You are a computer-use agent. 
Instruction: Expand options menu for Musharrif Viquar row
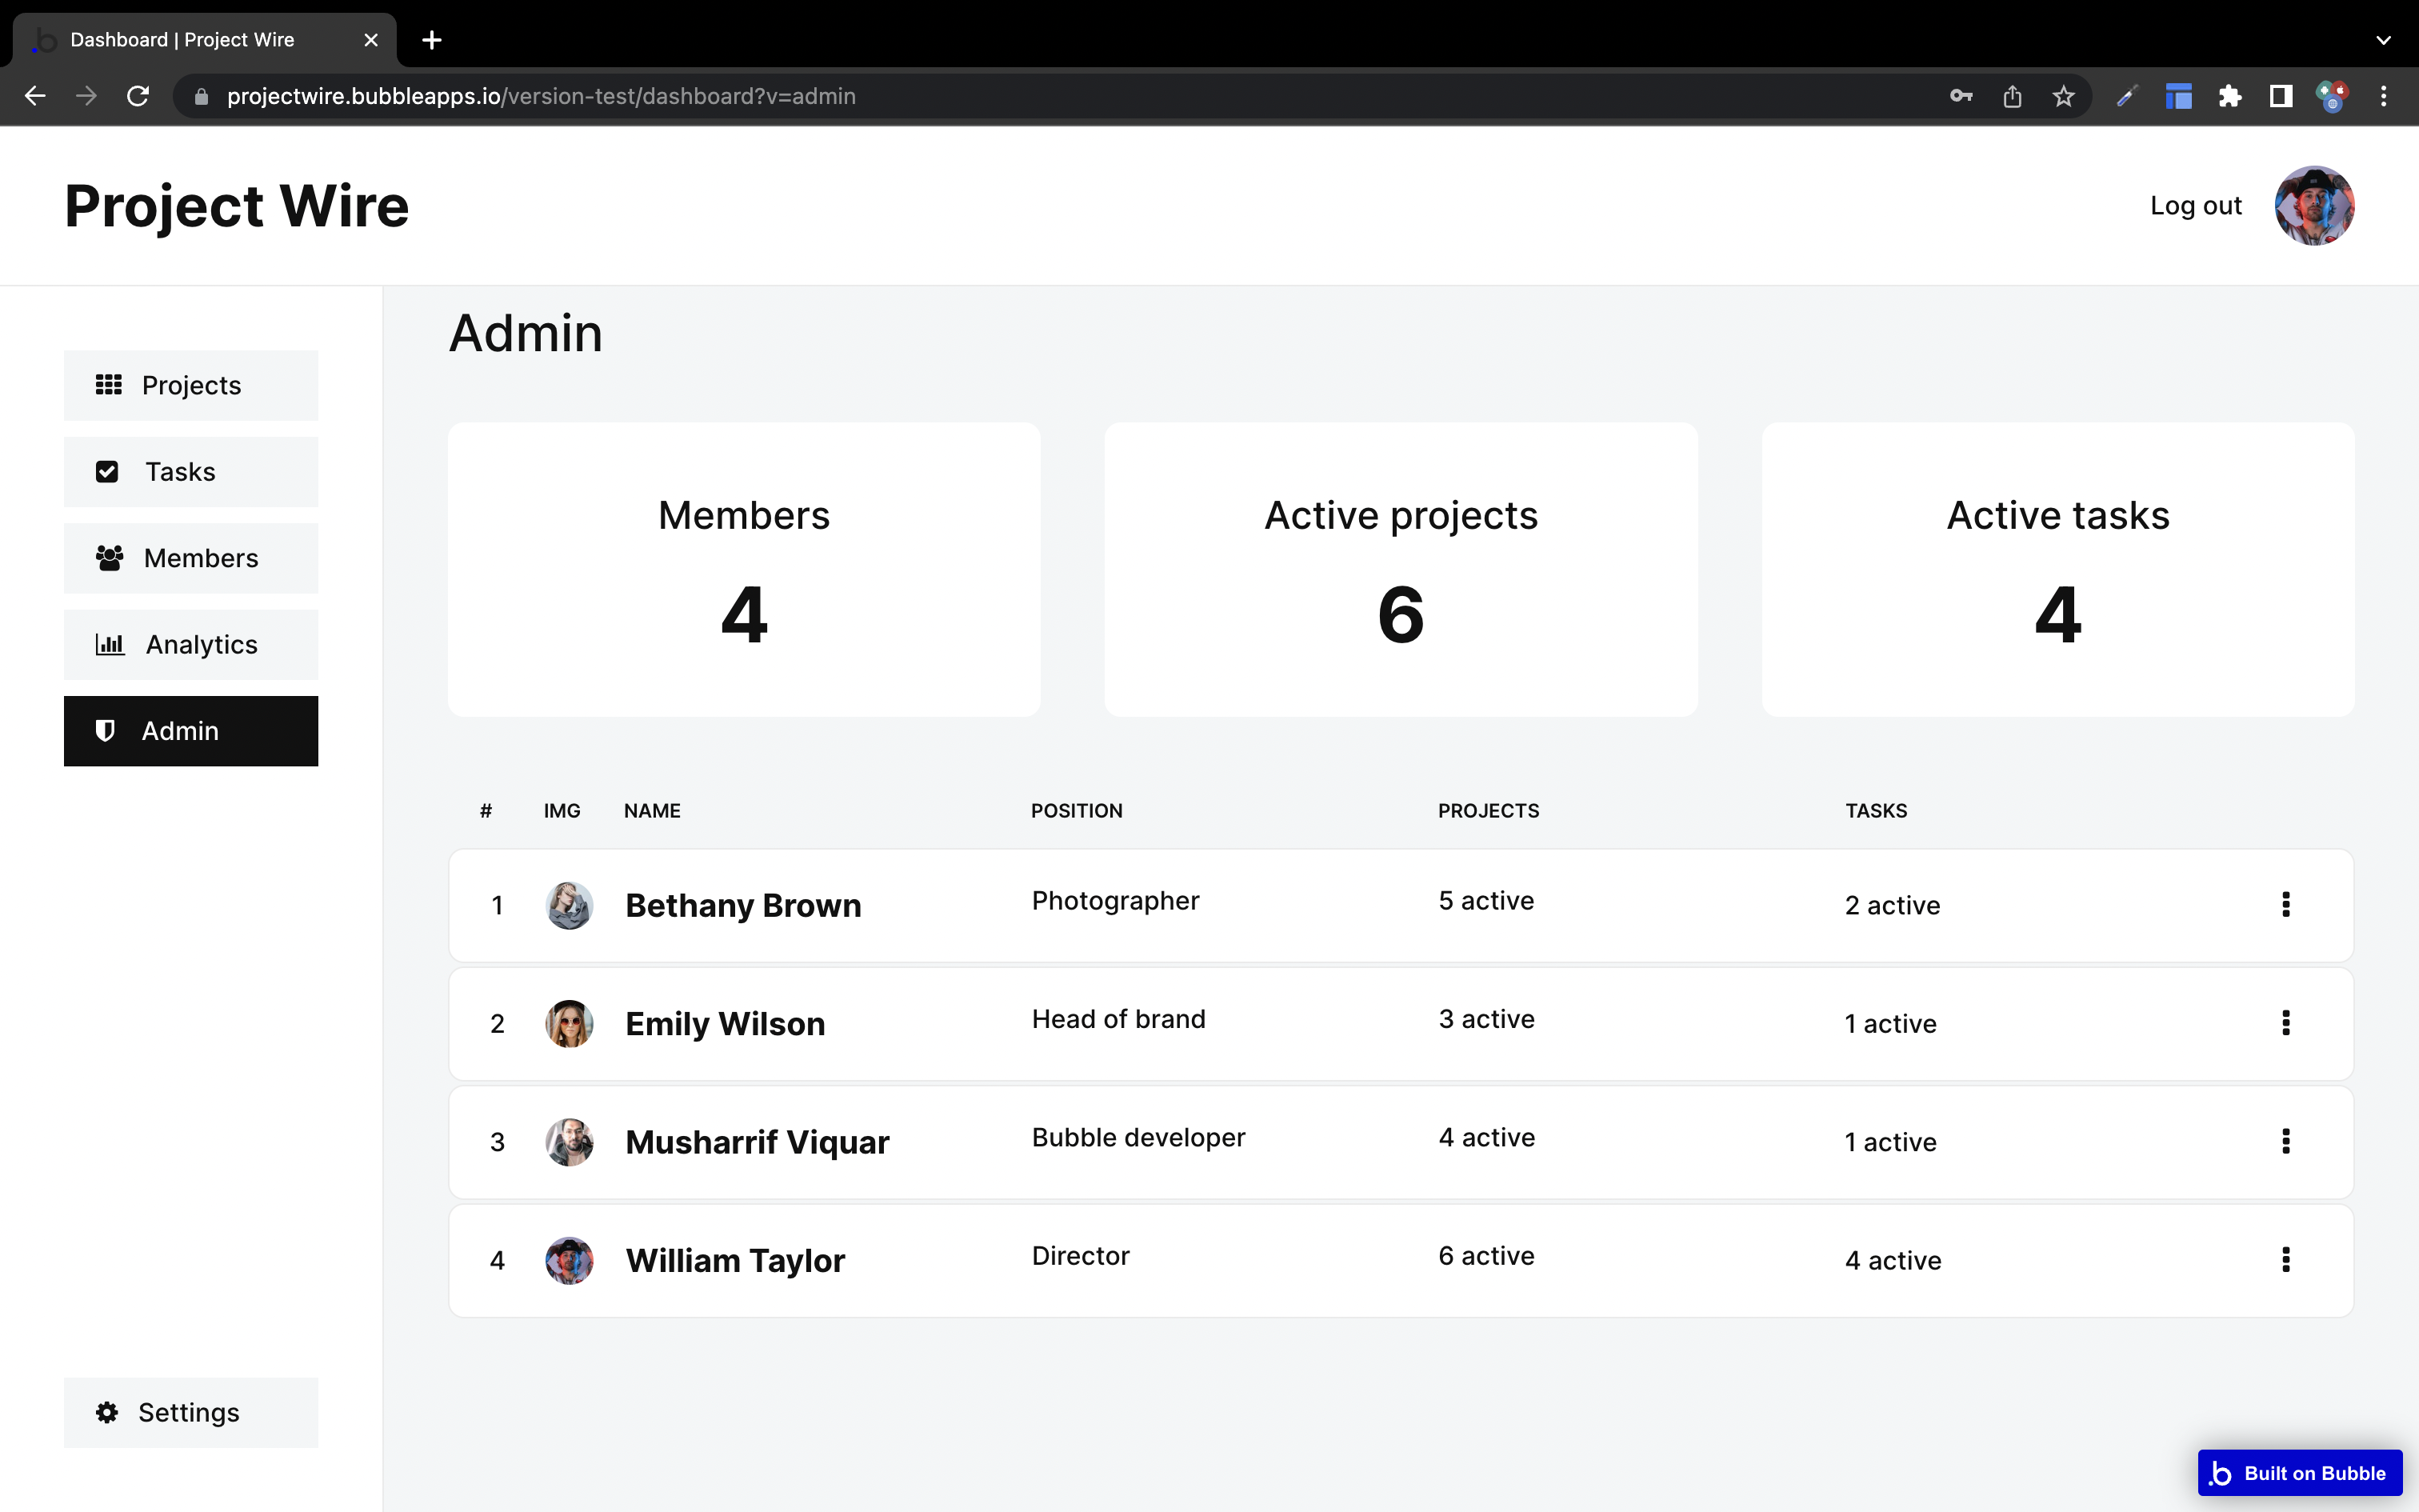(2285, 1141)
